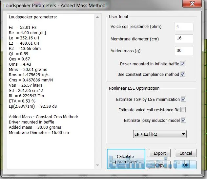Screen dimensions: 207x179
Task: Toggle Estimate lossy inductor model checkbox
Action: (183, 121)
